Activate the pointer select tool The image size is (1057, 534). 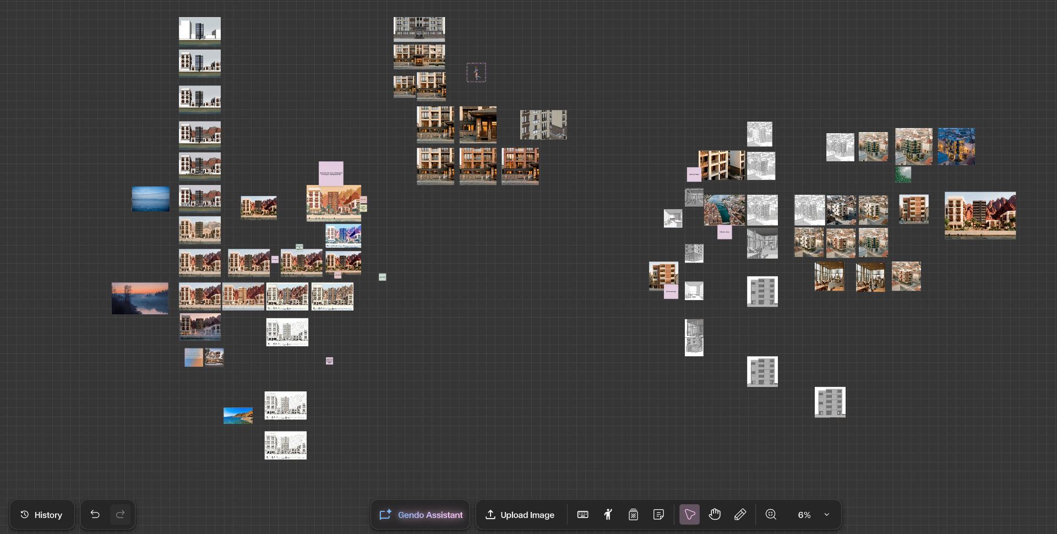point(689,515)
